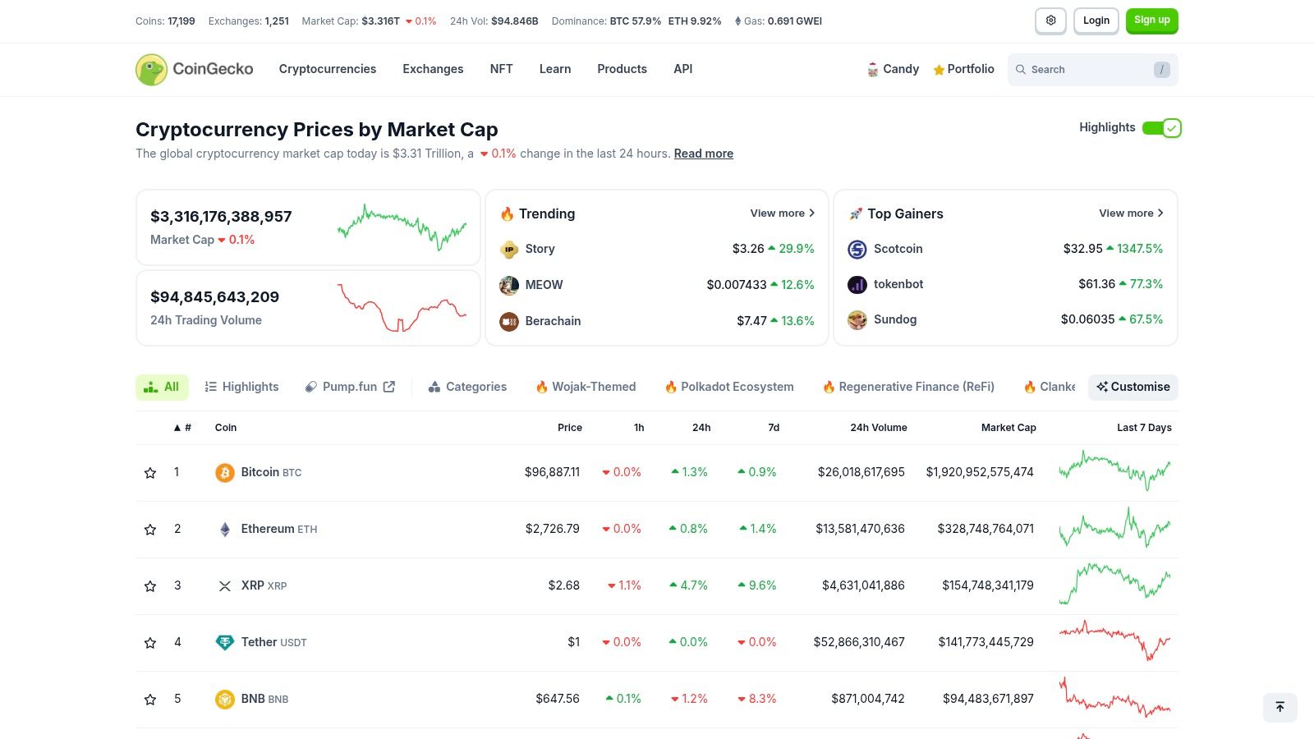Sort table by Price column header
The width and height of the screenshot is (1314, 739).
click(570, 428)
